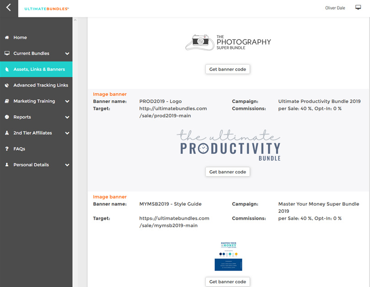This screenshot has width=370, height=287.
Task: Click the 'MYMSB2019 - Style Guide' banner name
Action: (x=170, y=204)
